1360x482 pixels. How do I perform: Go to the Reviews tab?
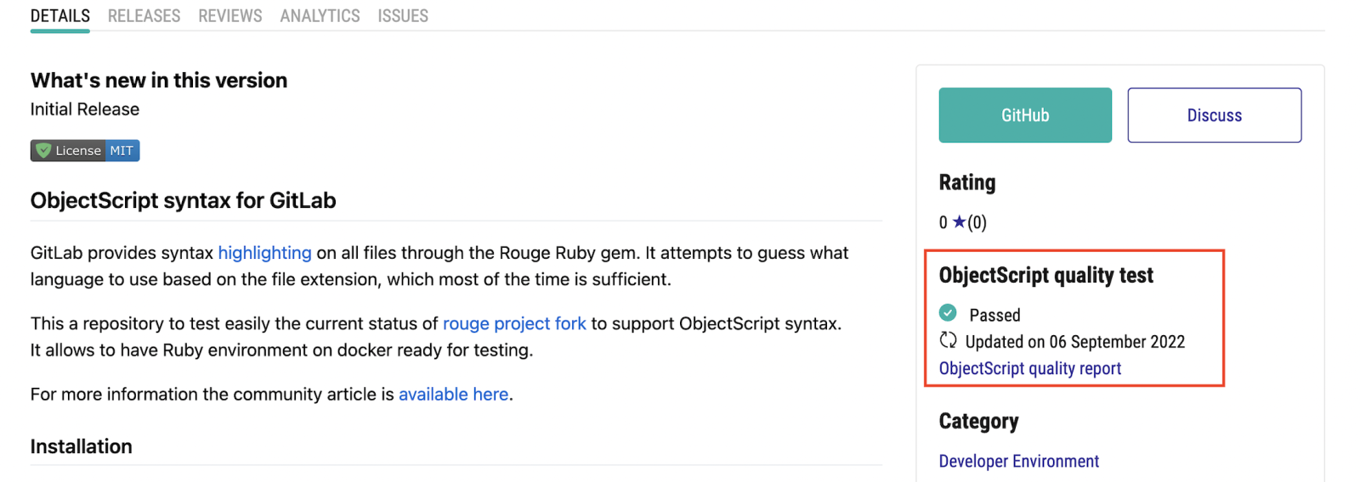(229, 16)
